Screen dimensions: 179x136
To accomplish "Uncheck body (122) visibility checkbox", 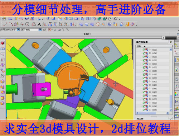I will pyautogui.click(x=144, y=50).
